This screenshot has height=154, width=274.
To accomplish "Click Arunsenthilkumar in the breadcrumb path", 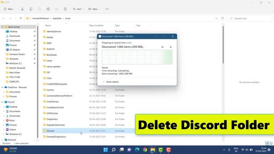I will click(41, 18).
